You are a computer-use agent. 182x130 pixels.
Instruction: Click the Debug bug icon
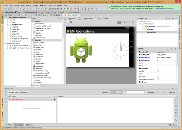click(x=68, y=9)
